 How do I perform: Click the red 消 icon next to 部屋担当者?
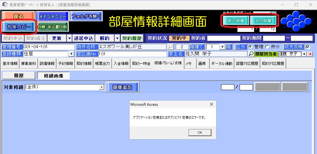310,54
